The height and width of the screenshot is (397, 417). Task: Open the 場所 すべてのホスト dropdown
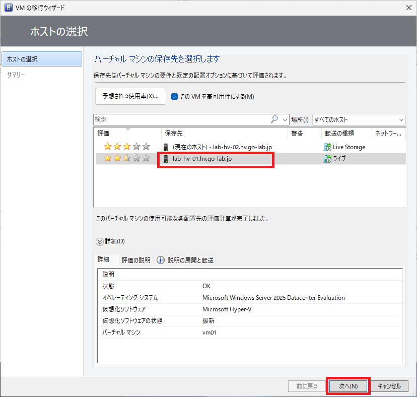pos(359,120)
